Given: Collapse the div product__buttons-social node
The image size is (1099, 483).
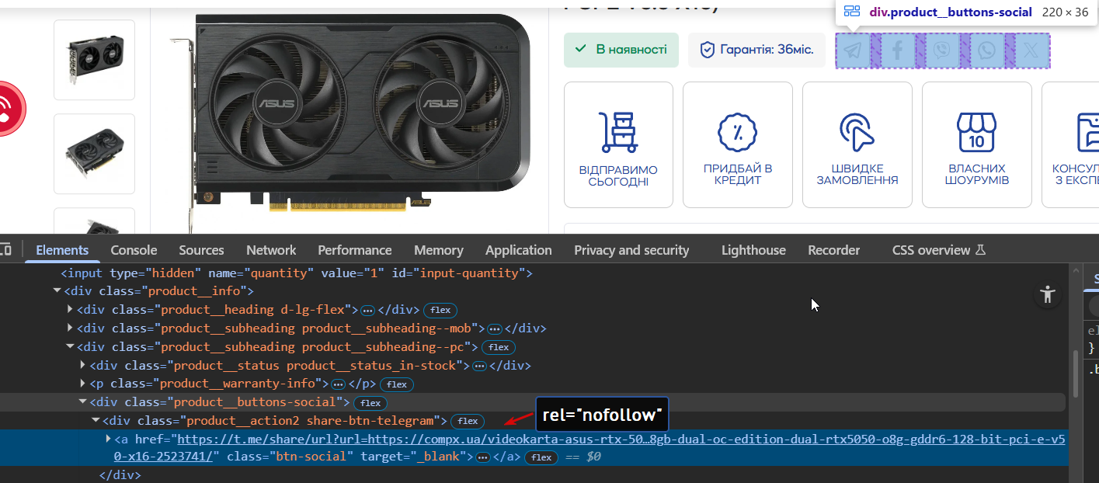Looking at the screenshot, I should click(83, 402).
